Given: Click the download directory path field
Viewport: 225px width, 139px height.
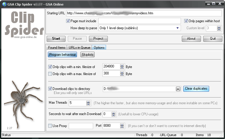Looking at the screenshot, I should tap(139, 89).
